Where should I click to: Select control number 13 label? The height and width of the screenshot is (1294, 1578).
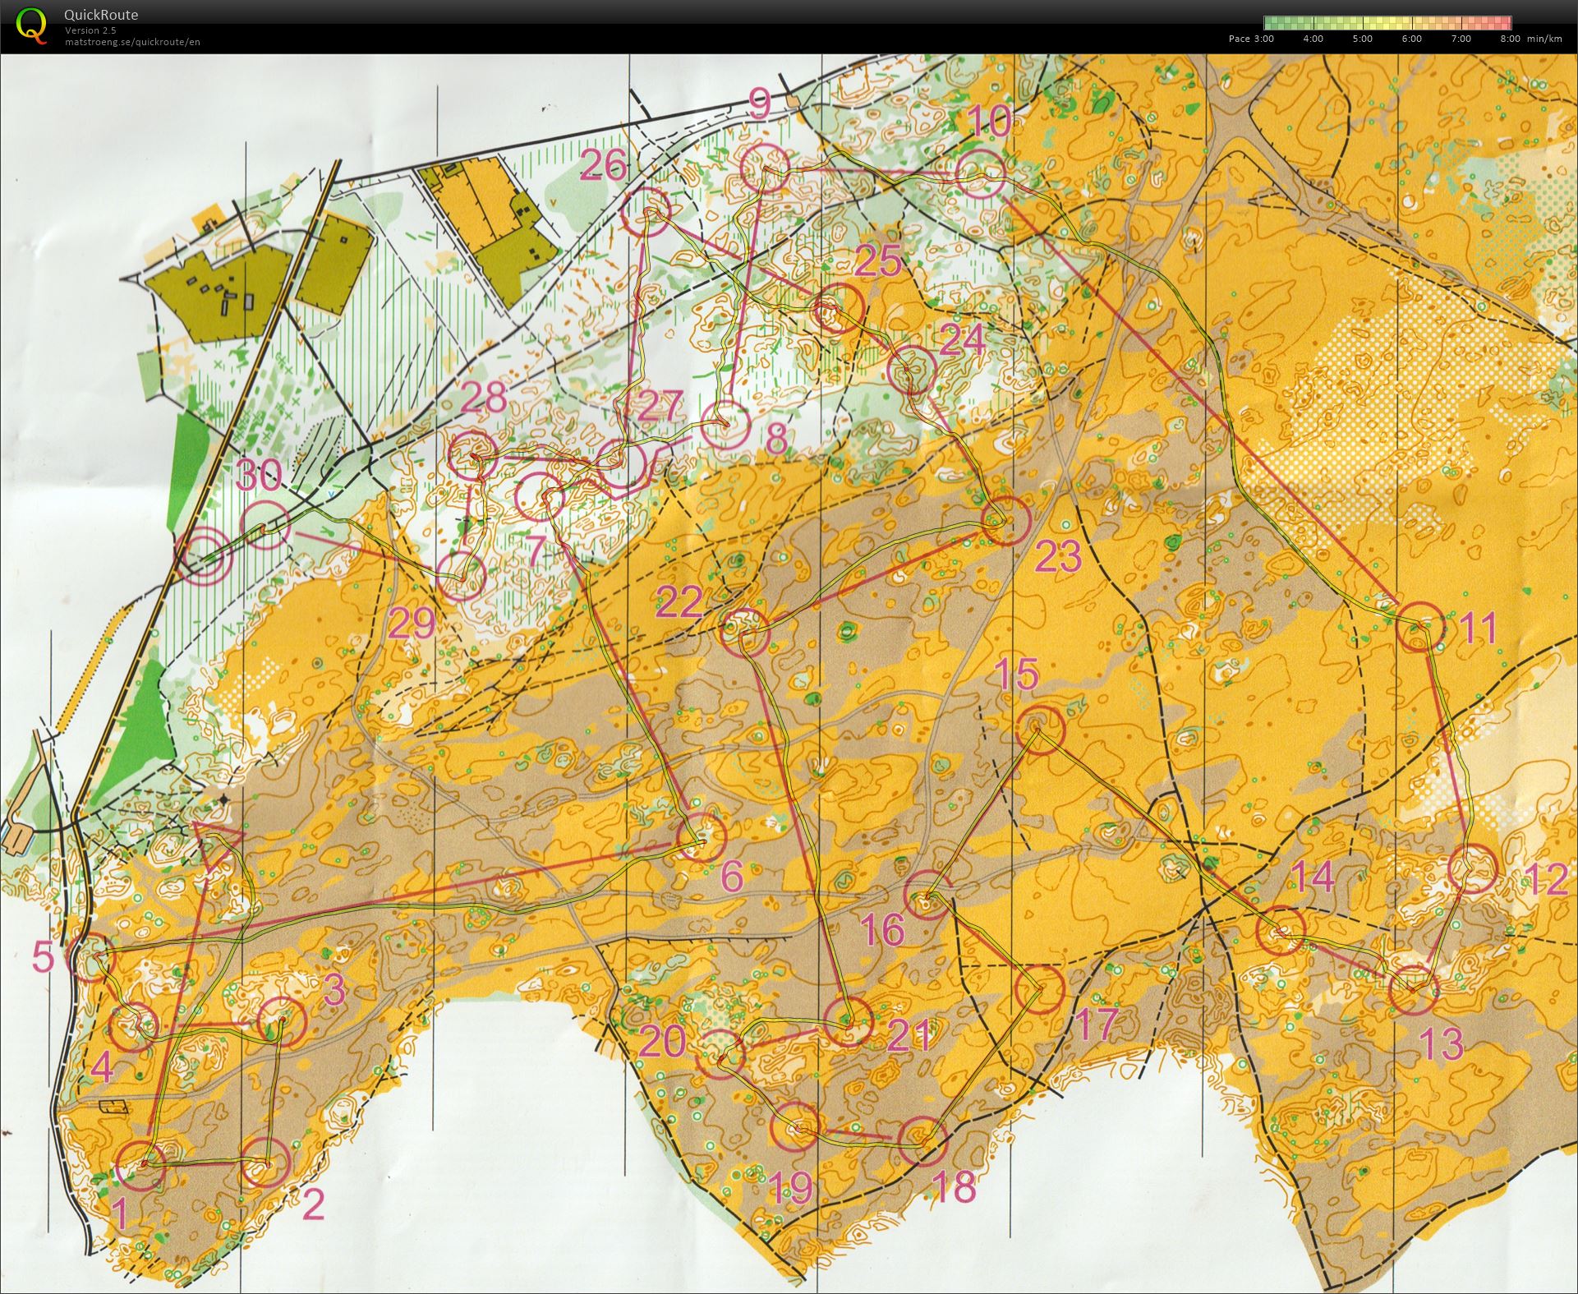tap(1442, 1045)
